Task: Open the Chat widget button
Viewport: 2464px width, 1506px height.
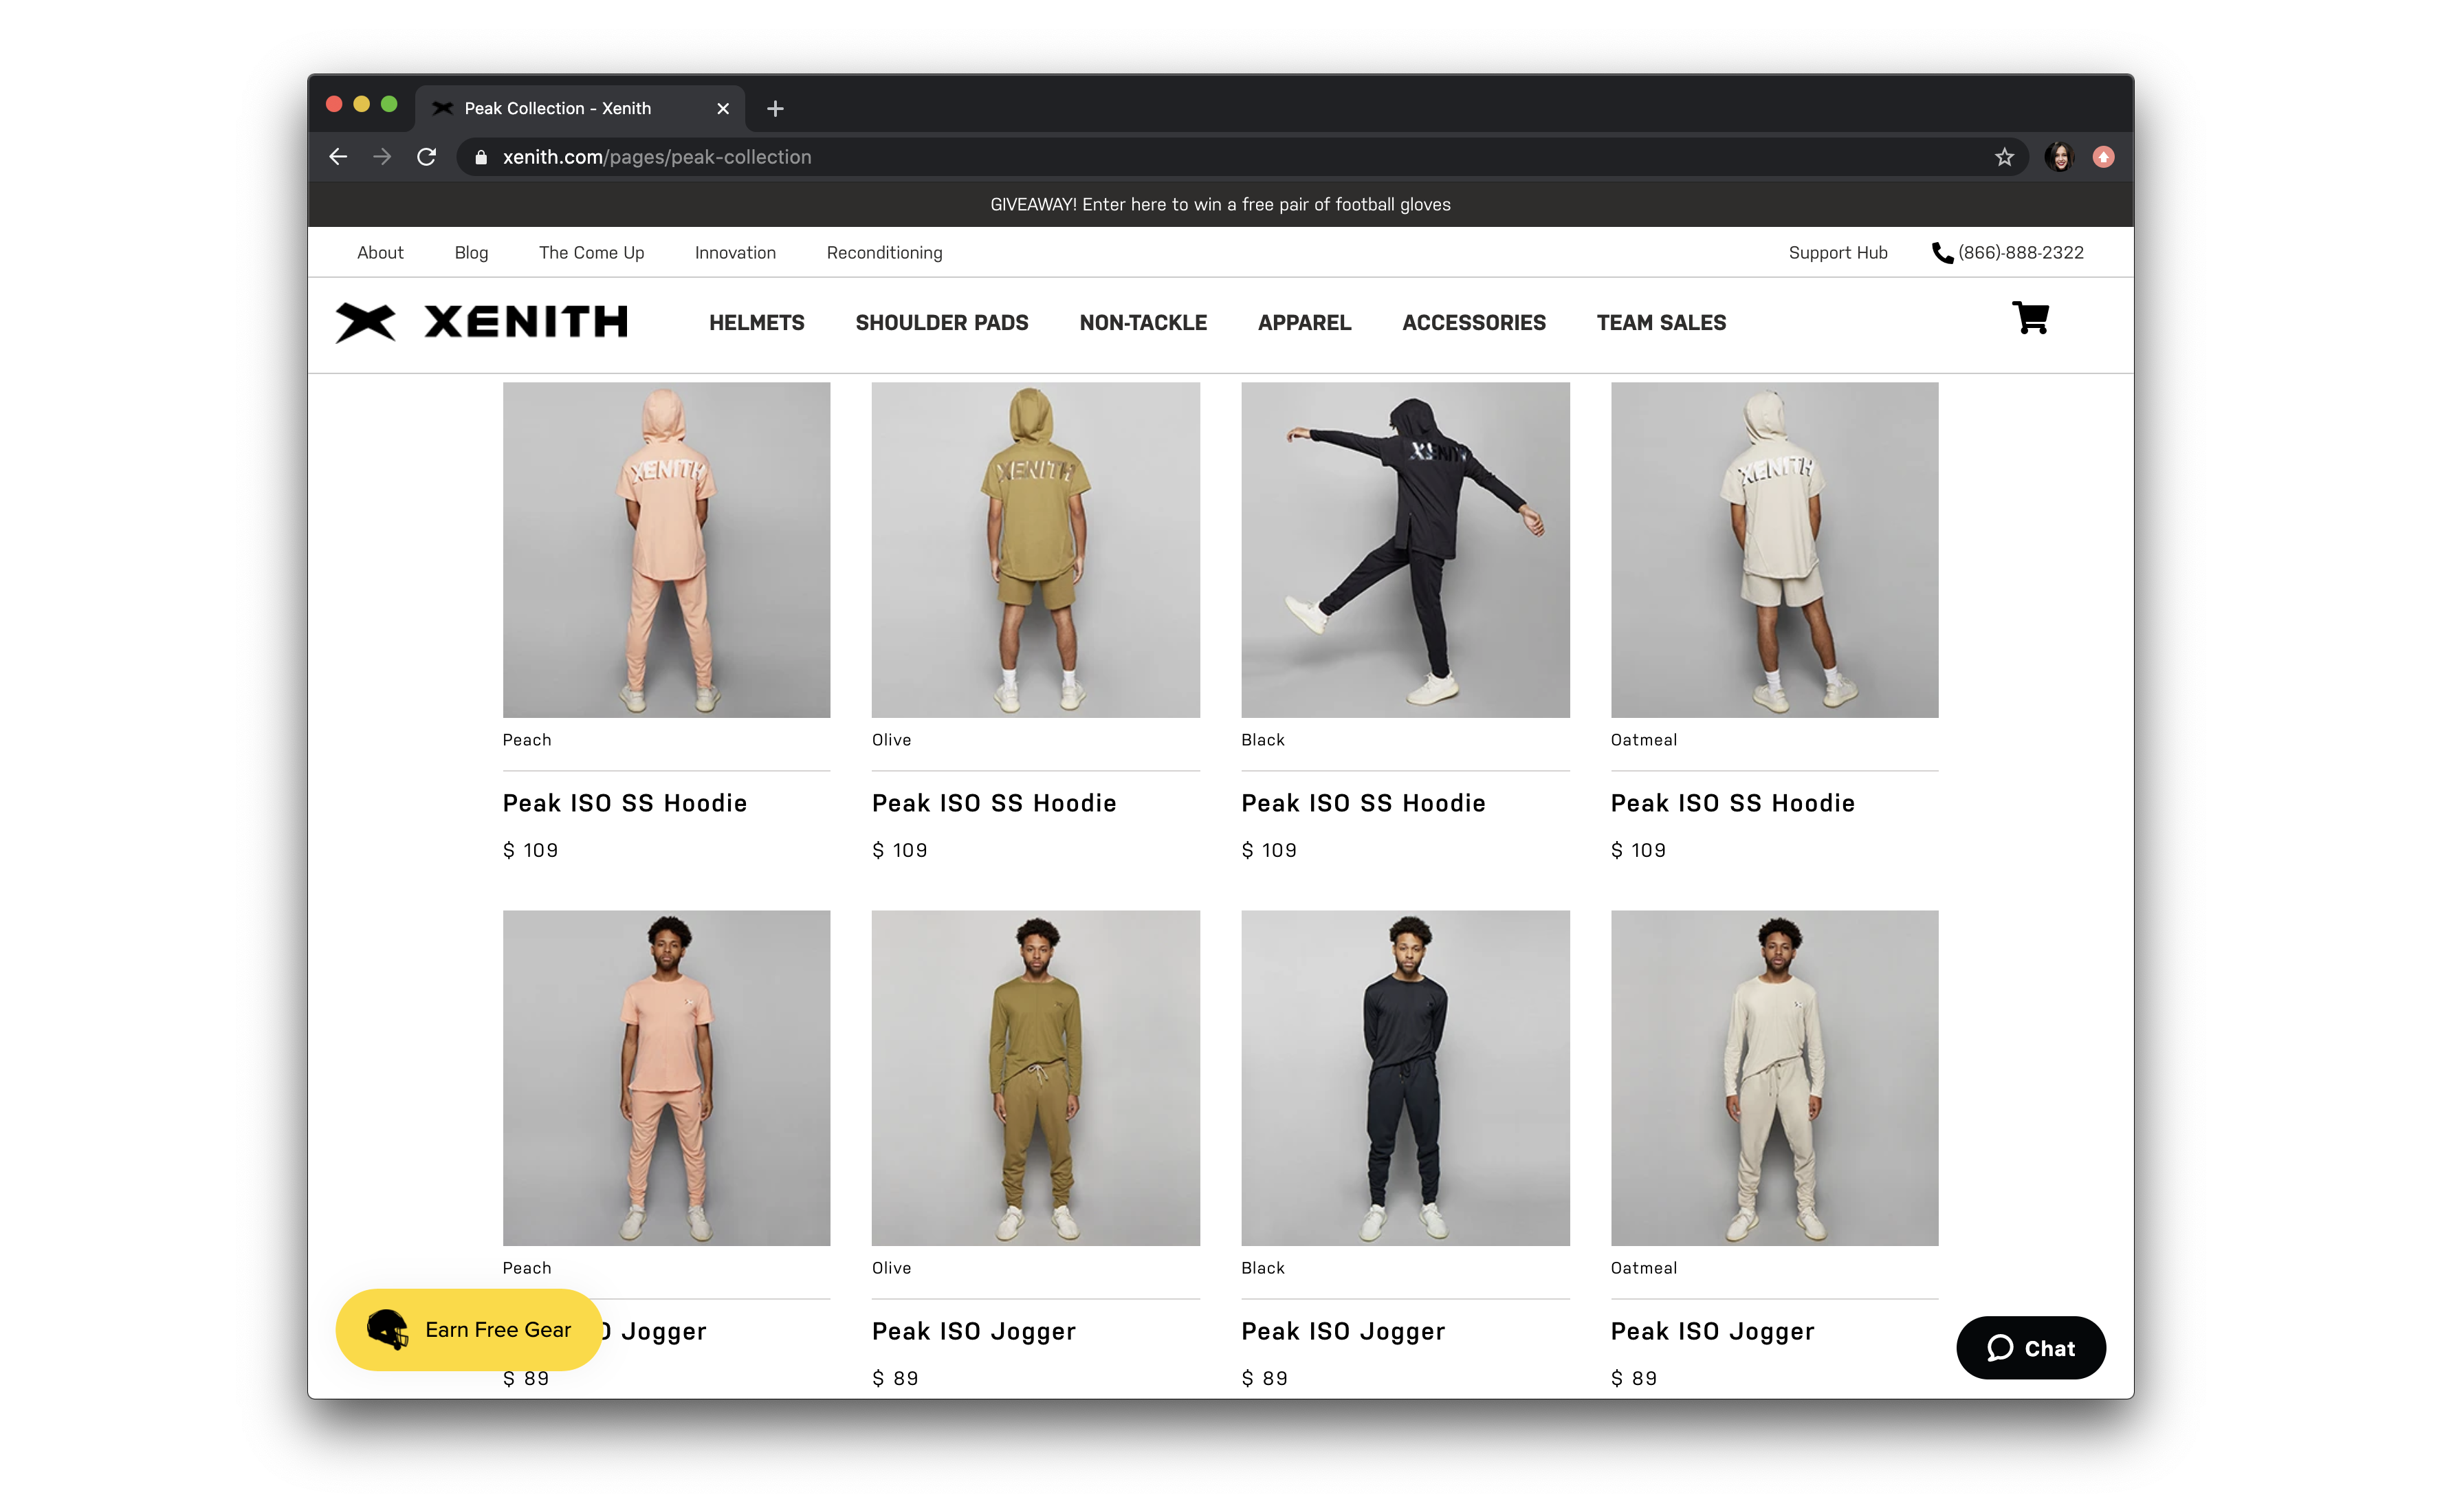Action: [2030, 1348]
